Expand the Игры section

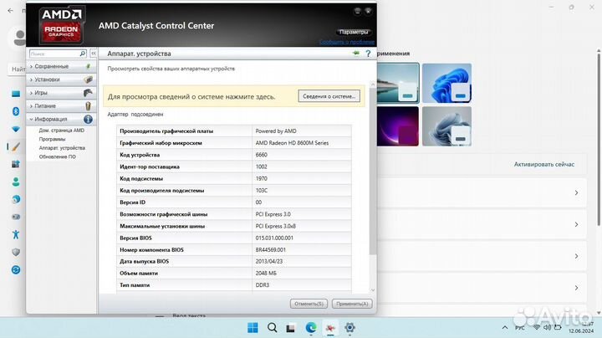coord(61,93)
